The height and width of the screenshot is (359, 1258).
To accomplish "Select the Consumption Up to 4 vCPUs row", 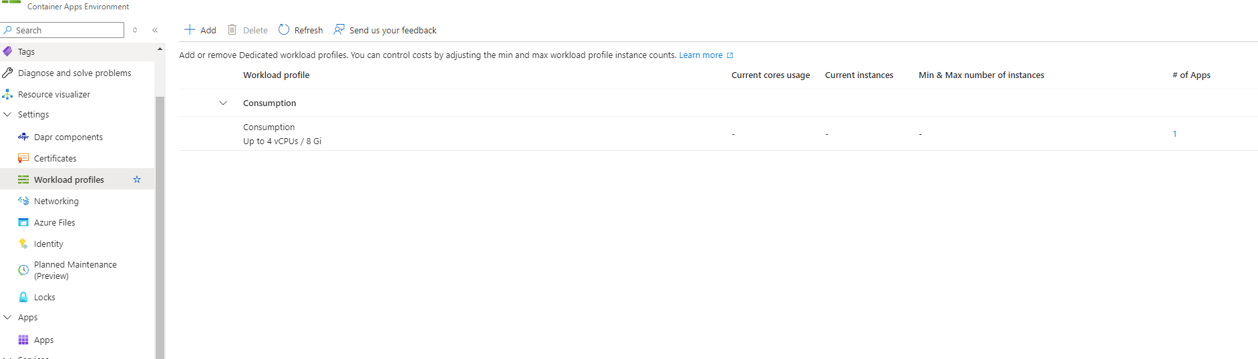I will pyautogui.click(x=718, y=133).
